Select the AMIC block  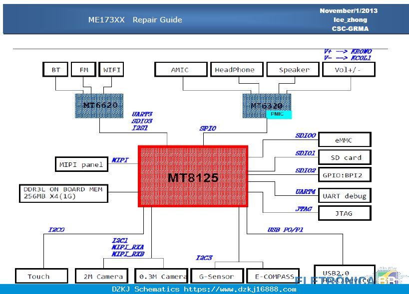click(x=181, y=69)
